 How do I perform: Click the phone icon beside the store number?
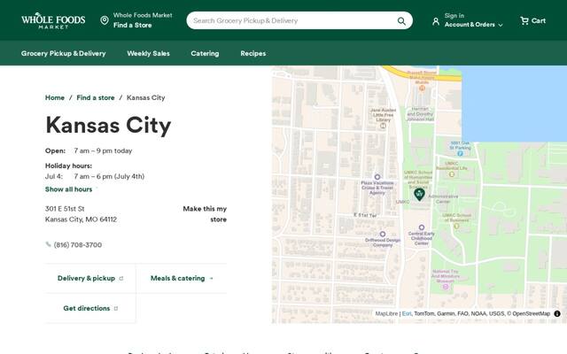48,244
